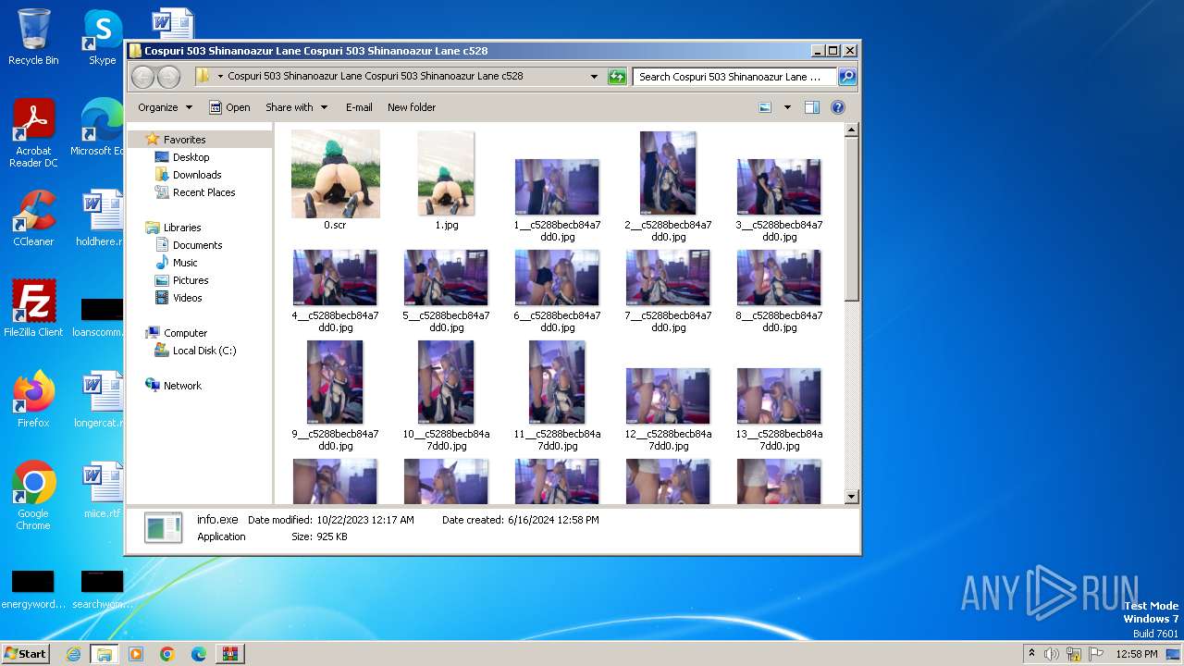
Task: Click the Change your view icon
Action: click(765, 107)
